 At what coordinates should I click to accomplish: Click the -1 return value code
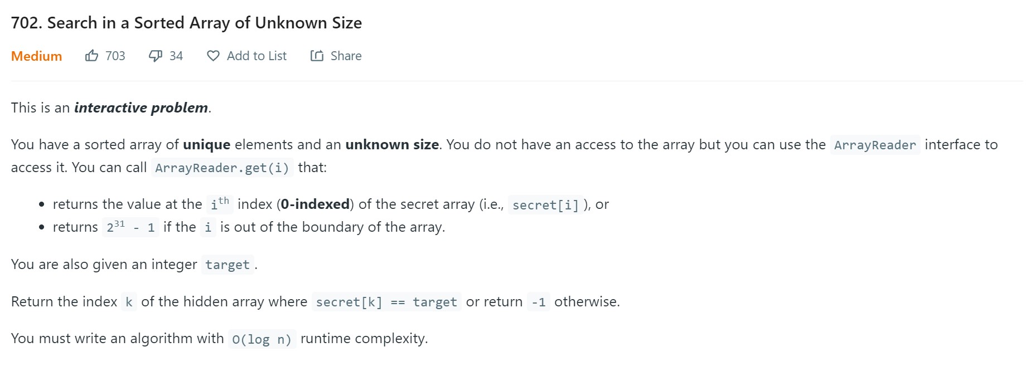(538, 302)
